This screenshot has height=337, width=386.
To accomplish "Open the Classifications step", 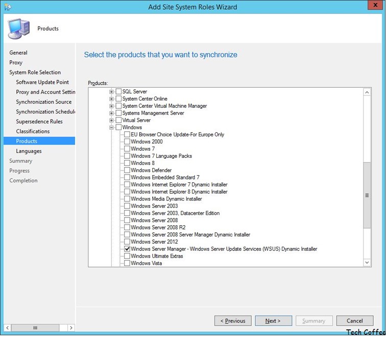I will [33, 131].
